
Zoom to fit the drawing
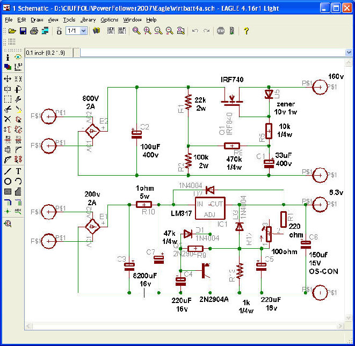pyautogui.click(x=136, y=31)
